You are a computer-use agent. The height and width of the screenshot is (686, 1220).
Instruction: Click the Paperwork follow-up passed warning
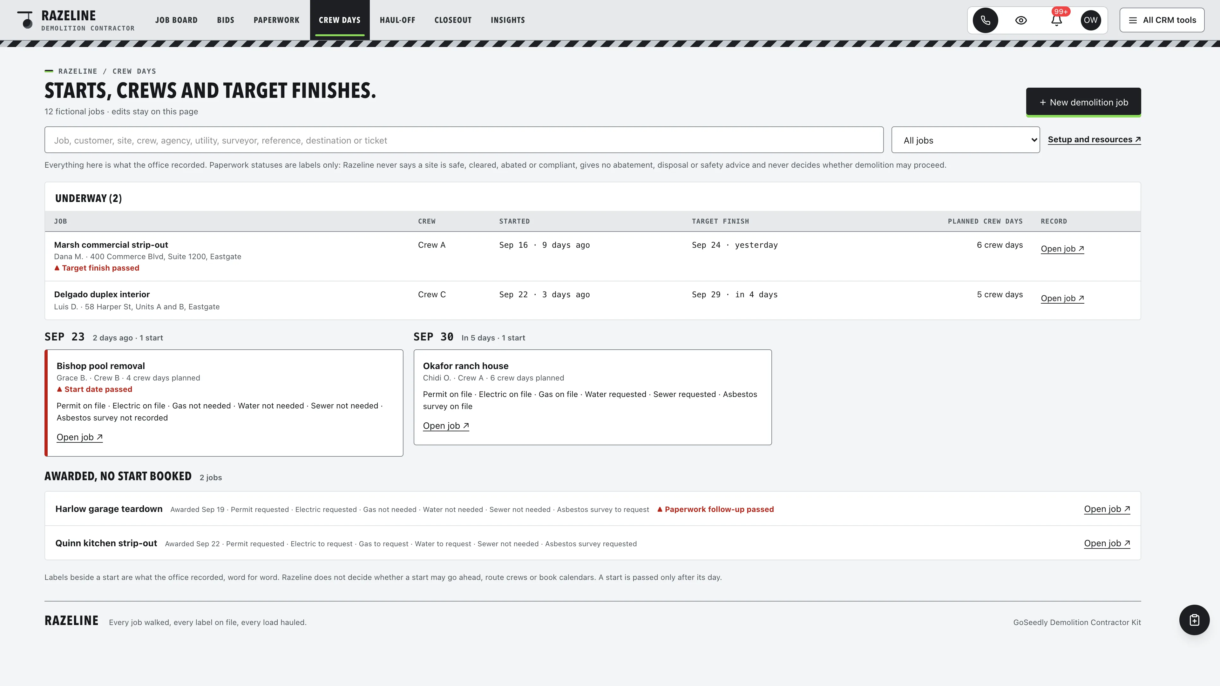pos(715,509)
